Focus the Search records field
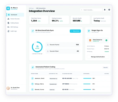This screenshot has width=118, height=102. [91, 10]
